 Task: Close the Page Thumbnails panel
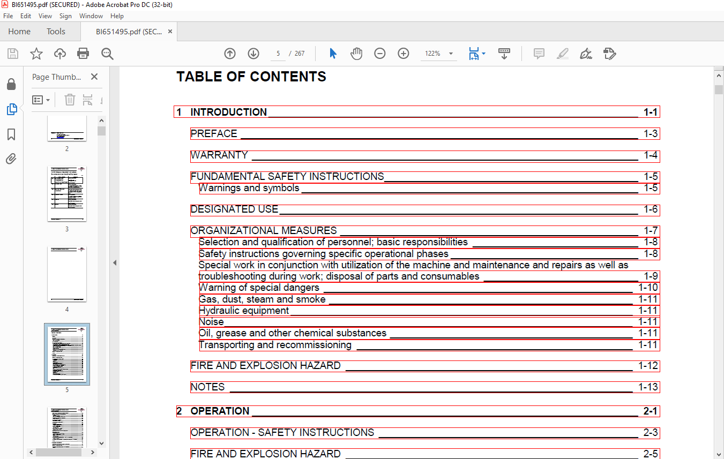coord(94,77)
